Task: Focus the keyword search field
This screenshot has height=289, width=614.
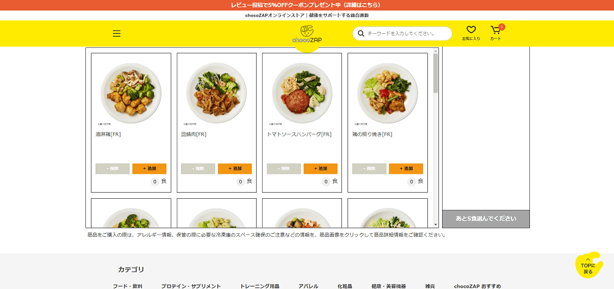Action: coord(407,34)
